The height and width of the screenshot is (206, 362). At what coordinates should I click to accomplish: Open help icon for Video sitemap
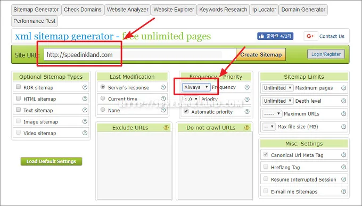(x=85, y=133)
